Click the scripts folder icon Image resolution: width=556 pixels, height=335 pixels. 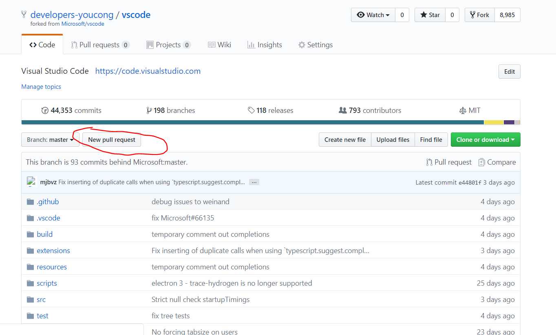30,283
